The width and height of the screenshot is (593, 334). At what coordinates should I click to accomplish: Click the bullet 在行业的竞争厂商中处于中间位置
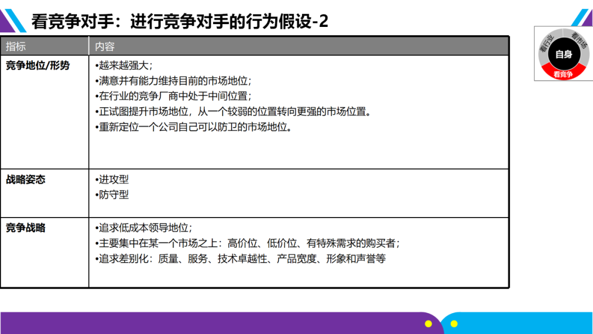[173, 96]
